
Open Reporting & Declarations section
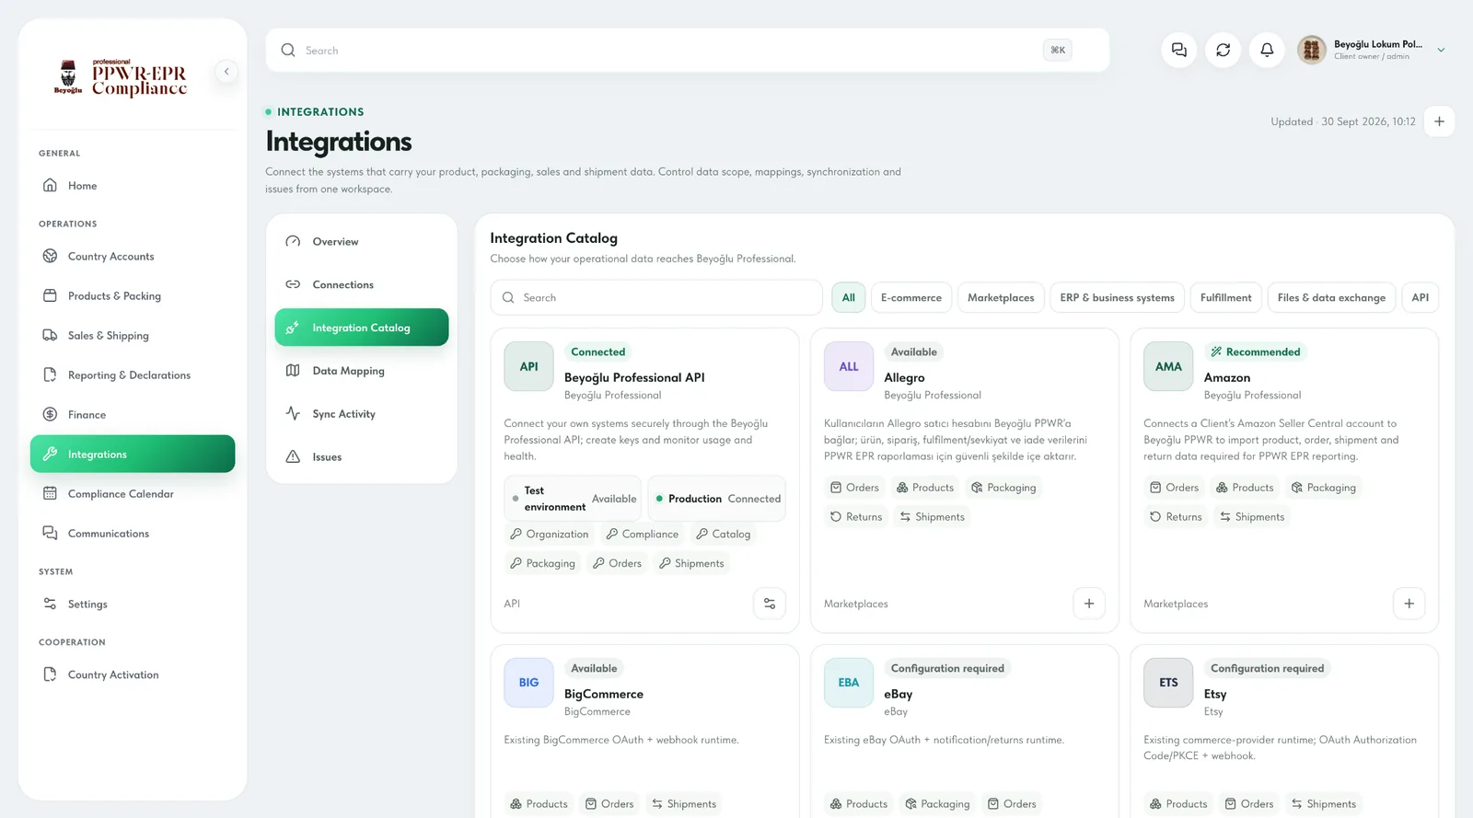(x=133, y=375)
